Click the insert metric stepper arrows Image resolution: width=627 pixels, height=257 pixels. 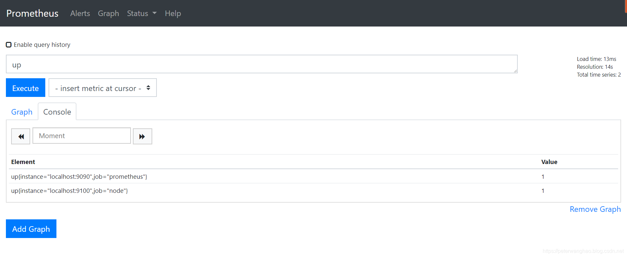tap(148, 88)
